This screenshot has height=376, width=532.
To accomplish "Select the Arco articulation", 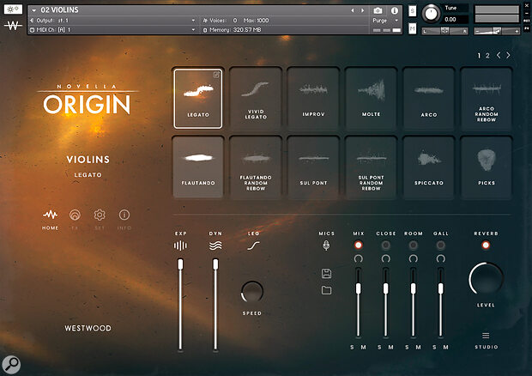I will (429, 99).
